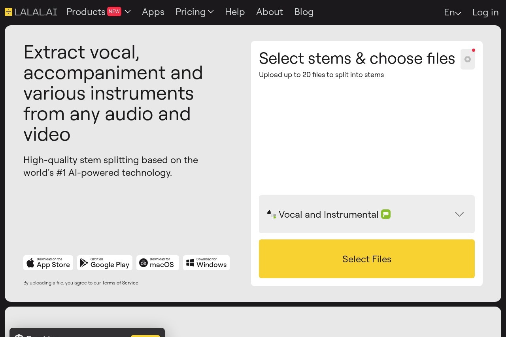Screen dimensions: 506x337
Task: Open the Vocal and Instrumental stem dropdown
Action: [459, 214]
